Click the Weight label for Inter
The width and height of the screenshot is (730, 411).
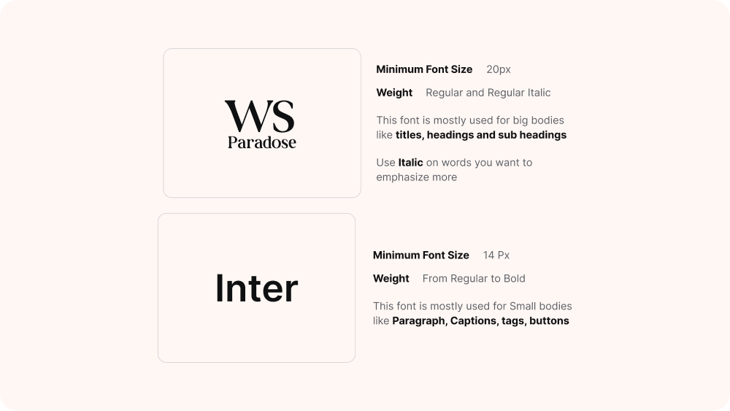tap(391, 278)
